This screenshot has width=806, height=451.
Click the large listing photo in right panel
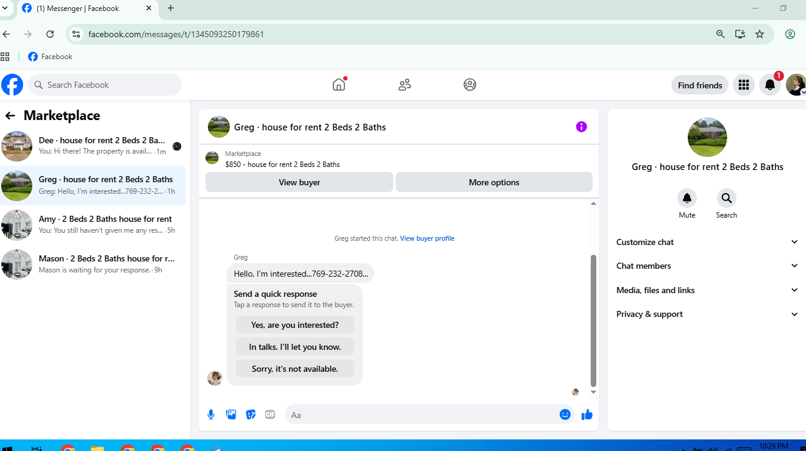[x=707, y=137]
